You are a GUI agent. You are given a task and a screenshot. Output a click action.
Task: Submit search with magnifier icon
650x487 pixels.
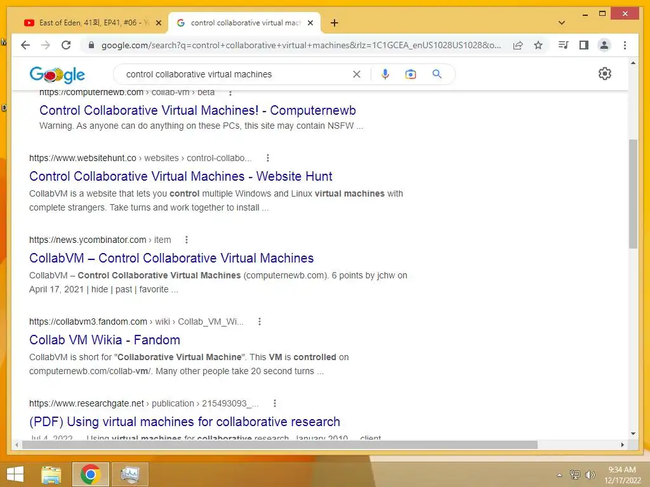point(437,74)
